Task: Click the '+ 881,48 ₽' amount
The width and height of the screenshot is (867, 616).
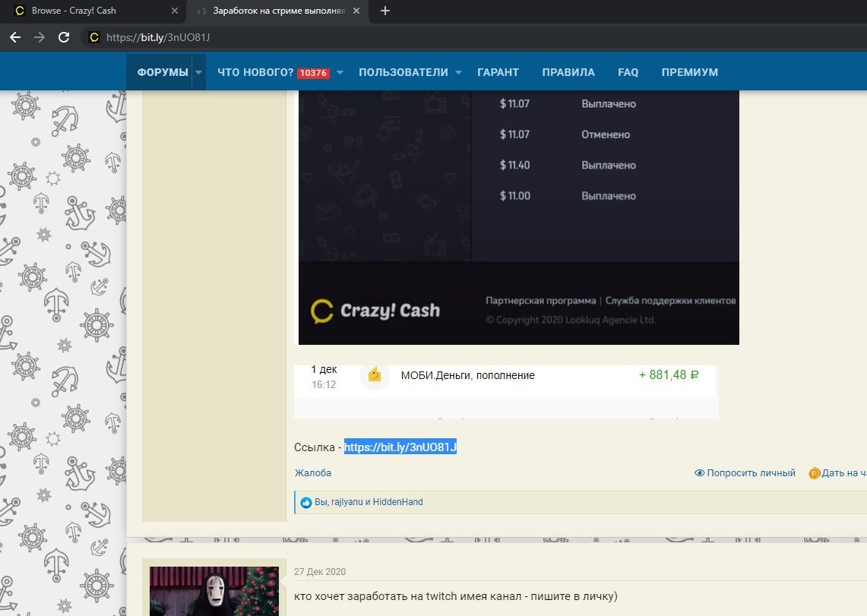Action: [669, 375]
